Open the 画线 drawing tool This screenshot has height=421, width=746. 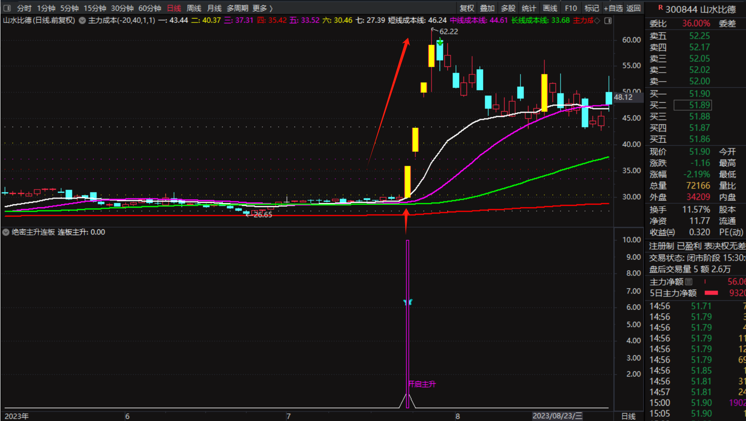point(550,8)
